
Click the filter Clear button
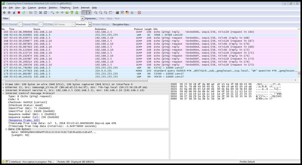102,19
